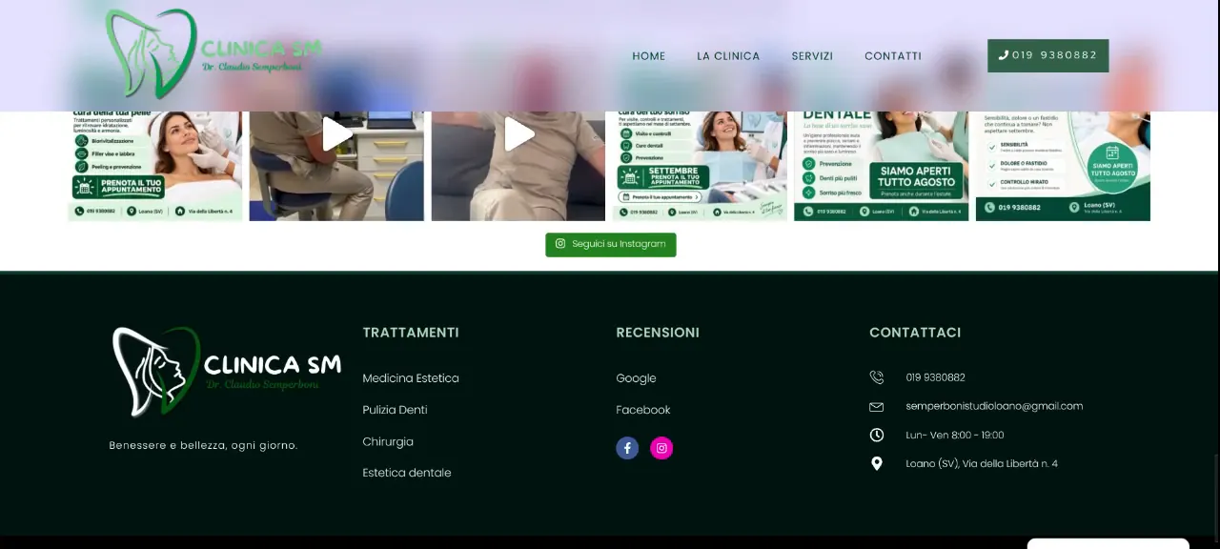Click the phone icon in header call button
Viewport: 1220px width, 549px height.
click(x=1004, y=55)
